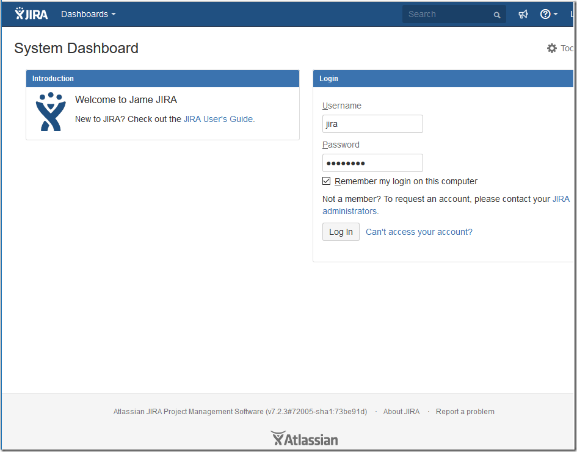Click the Tools gear icon

[x=551, y=48]
